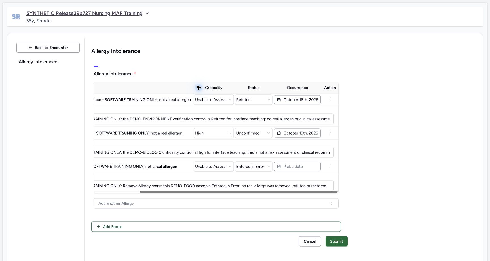Open actions menu for October 19th row

(x=330, y=133)
